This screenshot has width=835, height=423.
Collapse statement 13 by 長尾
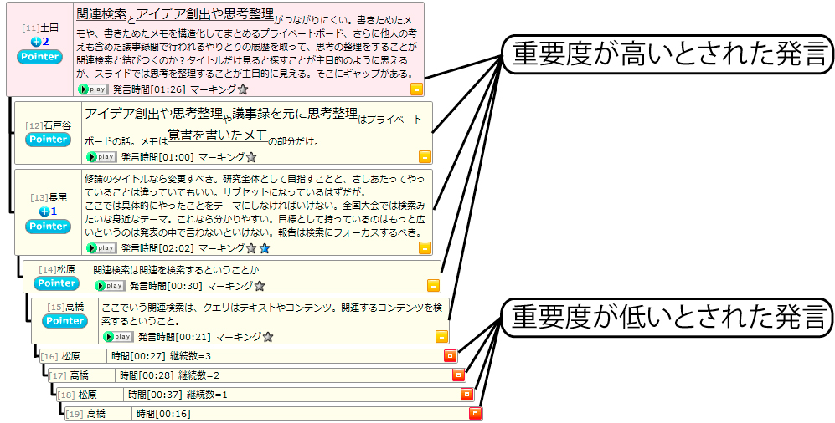pyautogui.click(x=425, y=248)
